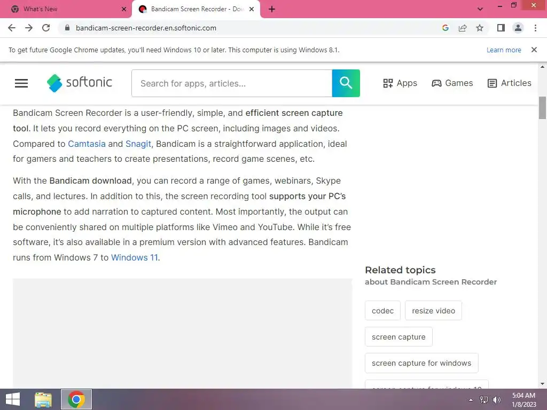Click the Related topics heading
This screenshot has height=410, width=547.
(400, 270)
